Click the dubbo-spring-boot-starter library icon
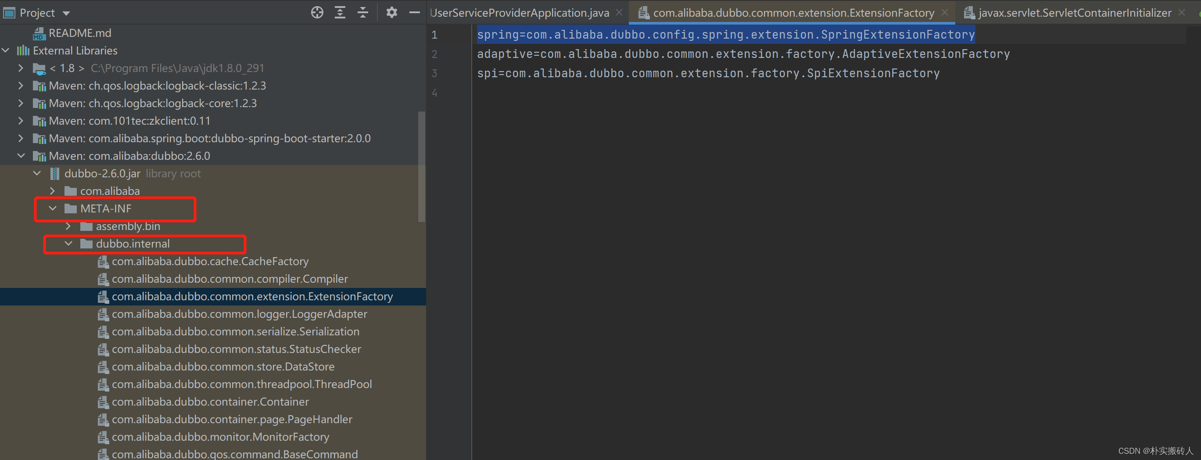Image resolution: width=1201 pixels, height=460 pixels. click(39, 139)
